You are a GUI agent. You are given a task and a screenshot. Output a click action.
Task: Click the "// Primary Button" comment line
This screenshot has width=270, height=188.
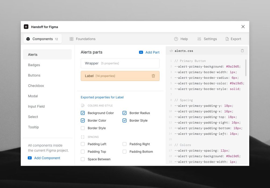(190, 61)
